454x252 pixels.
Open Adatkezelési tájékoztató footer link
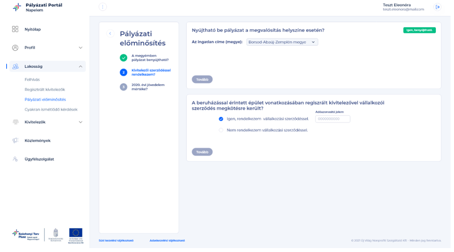click(x=167, y=240)
